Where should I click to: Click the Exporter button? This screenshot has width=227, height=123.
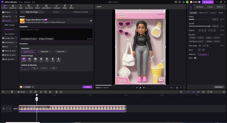point(207,2)
